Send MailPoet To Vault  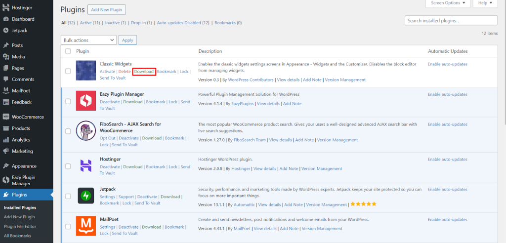125,233
